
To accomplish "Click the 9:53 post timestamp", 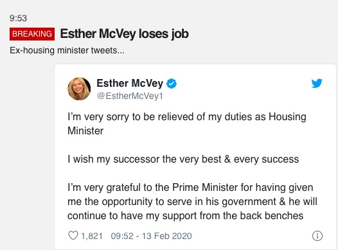I will pyautogui.click(x=18, y=18).
